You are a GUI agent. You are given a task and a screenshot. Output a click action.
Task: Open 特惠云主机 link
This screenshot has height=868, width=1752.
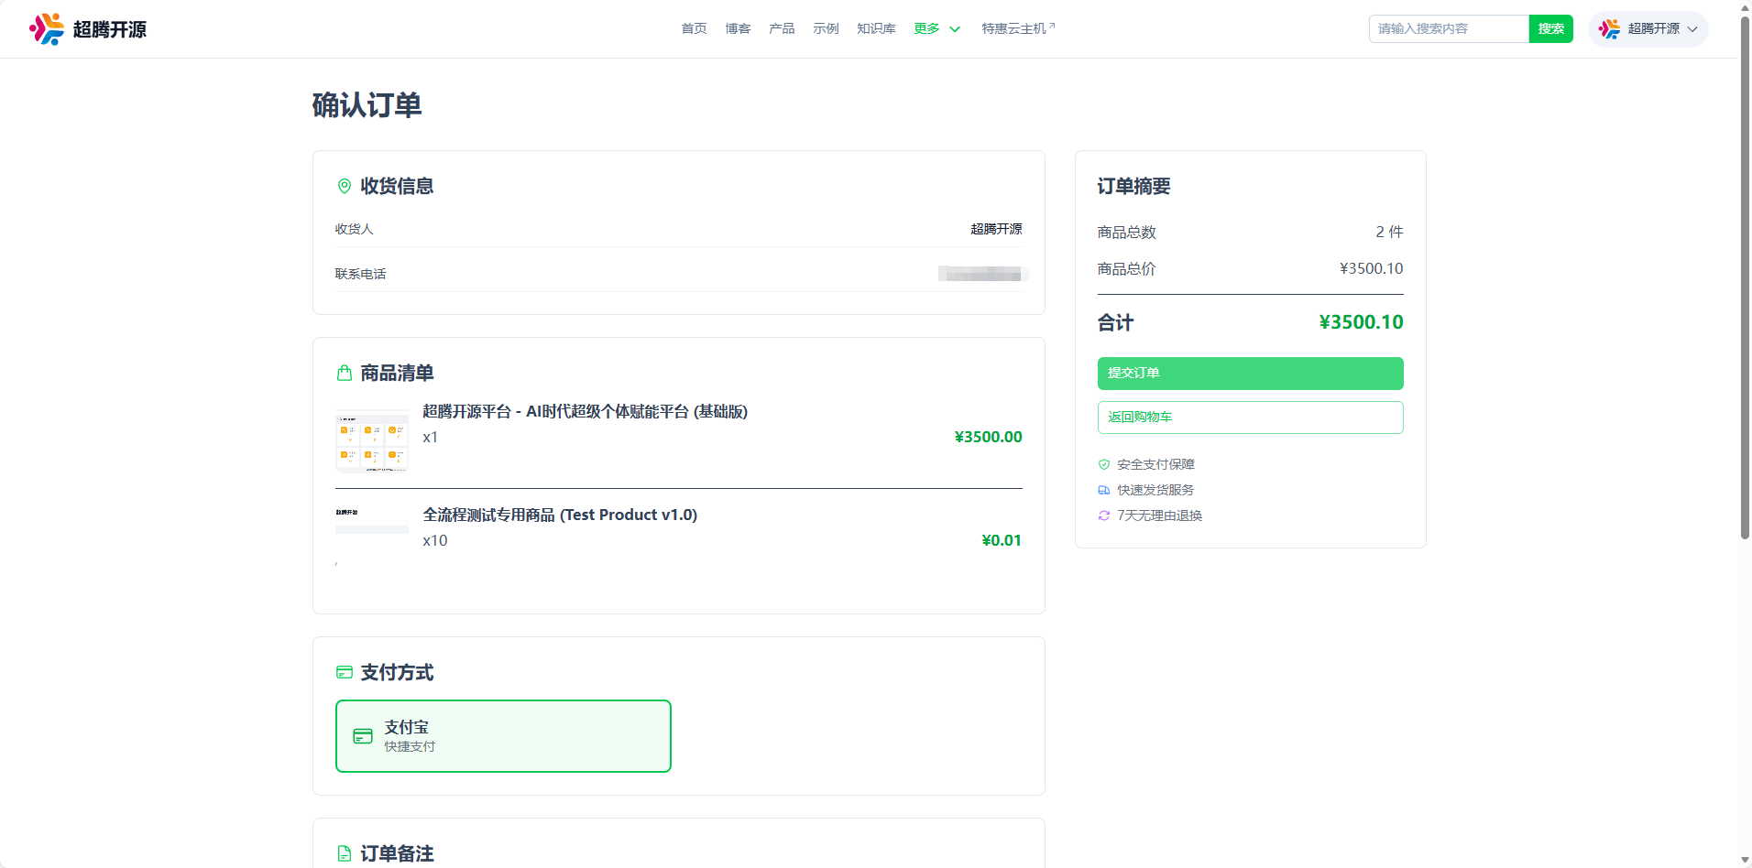1018,29
